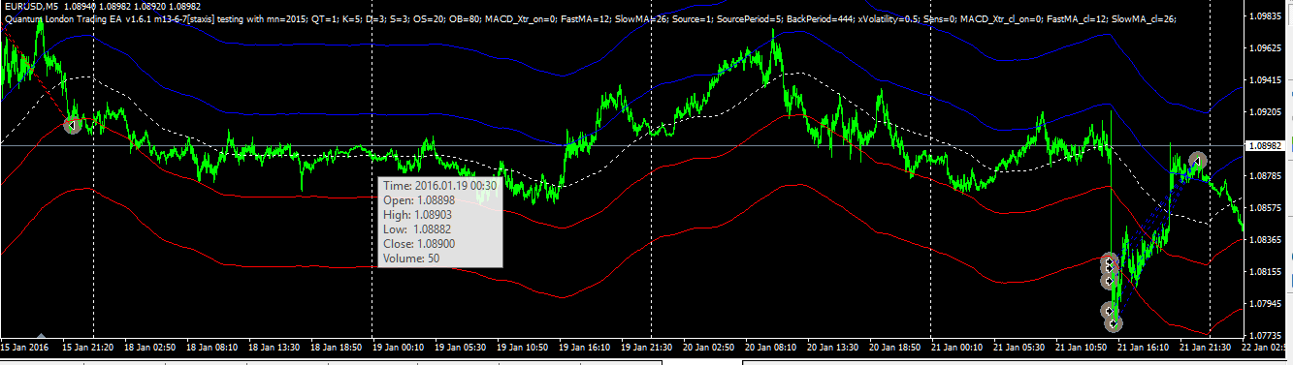Click the time axis label 18 Jan 08:10
This screenshot has height=365, width=1293.
pyautogui.click(x=211, y=347)
